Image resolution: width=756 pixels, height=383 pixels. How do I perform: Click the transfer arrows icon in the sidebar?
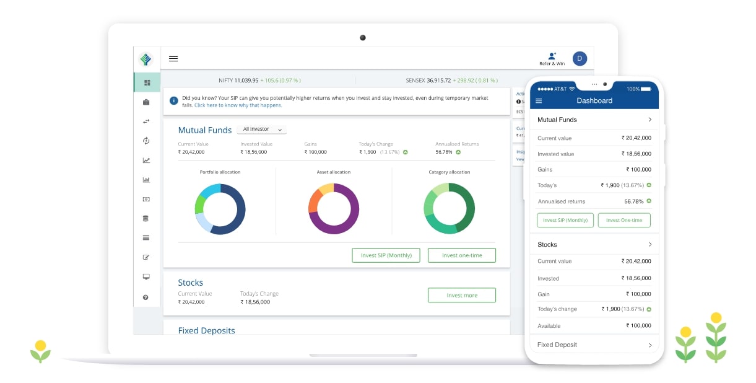147,121
